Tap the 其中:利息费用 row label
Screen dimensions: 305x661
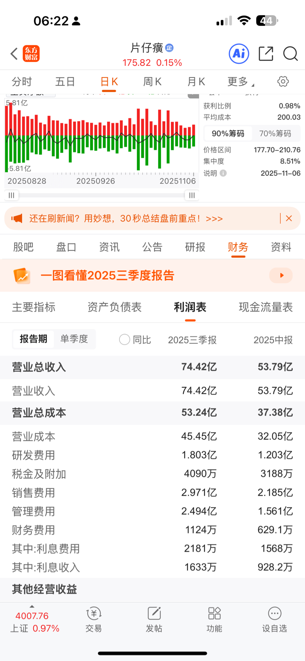[46, 549]
